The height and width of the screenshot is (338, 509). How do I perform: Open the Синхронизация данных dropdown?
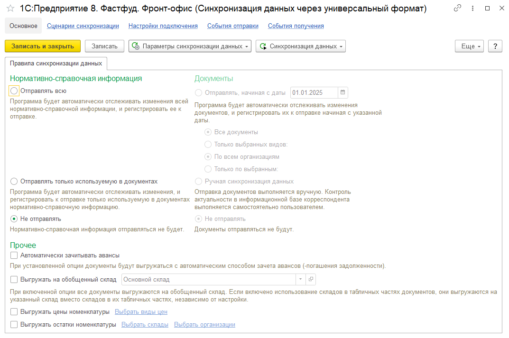[340, 46]
